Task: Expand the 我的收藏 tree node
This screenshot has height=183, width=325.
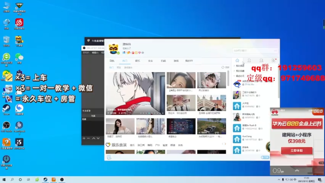Action: pyautogui.click(x=234, y=71)
